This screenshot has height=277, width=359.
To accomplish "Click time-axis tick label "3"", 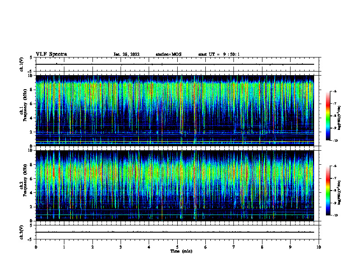I will (121, 247).
